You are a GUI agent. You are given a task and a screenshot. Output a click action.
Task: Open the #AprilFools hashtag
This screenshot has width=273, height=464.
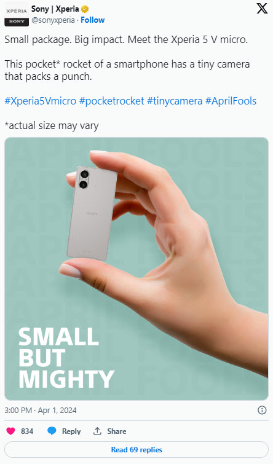[231, 101]
